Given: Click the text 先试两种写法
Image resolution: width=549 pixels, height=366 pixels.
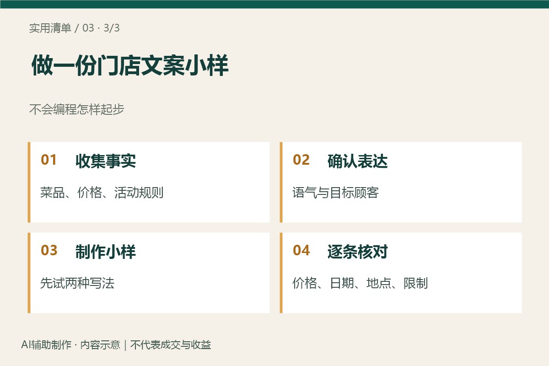Looking at the screenshot, I should click(77, 283).
